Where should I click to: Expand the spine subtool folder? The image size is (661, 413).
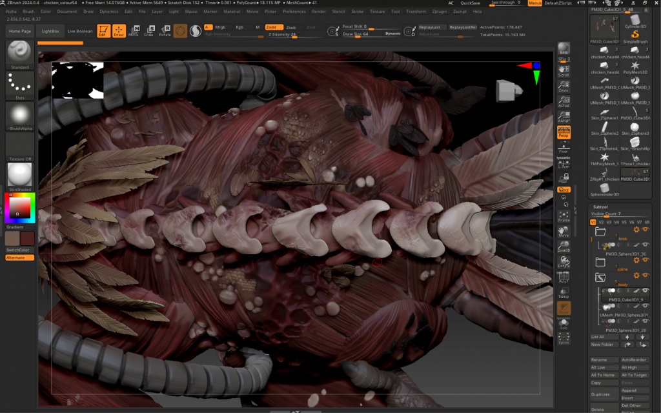[600, 261]
